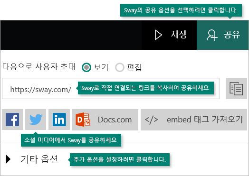Copy the Sway link with the copy icon
This screenshot has height=176, width=249.
pyautogui.click(x=236, y=89)
